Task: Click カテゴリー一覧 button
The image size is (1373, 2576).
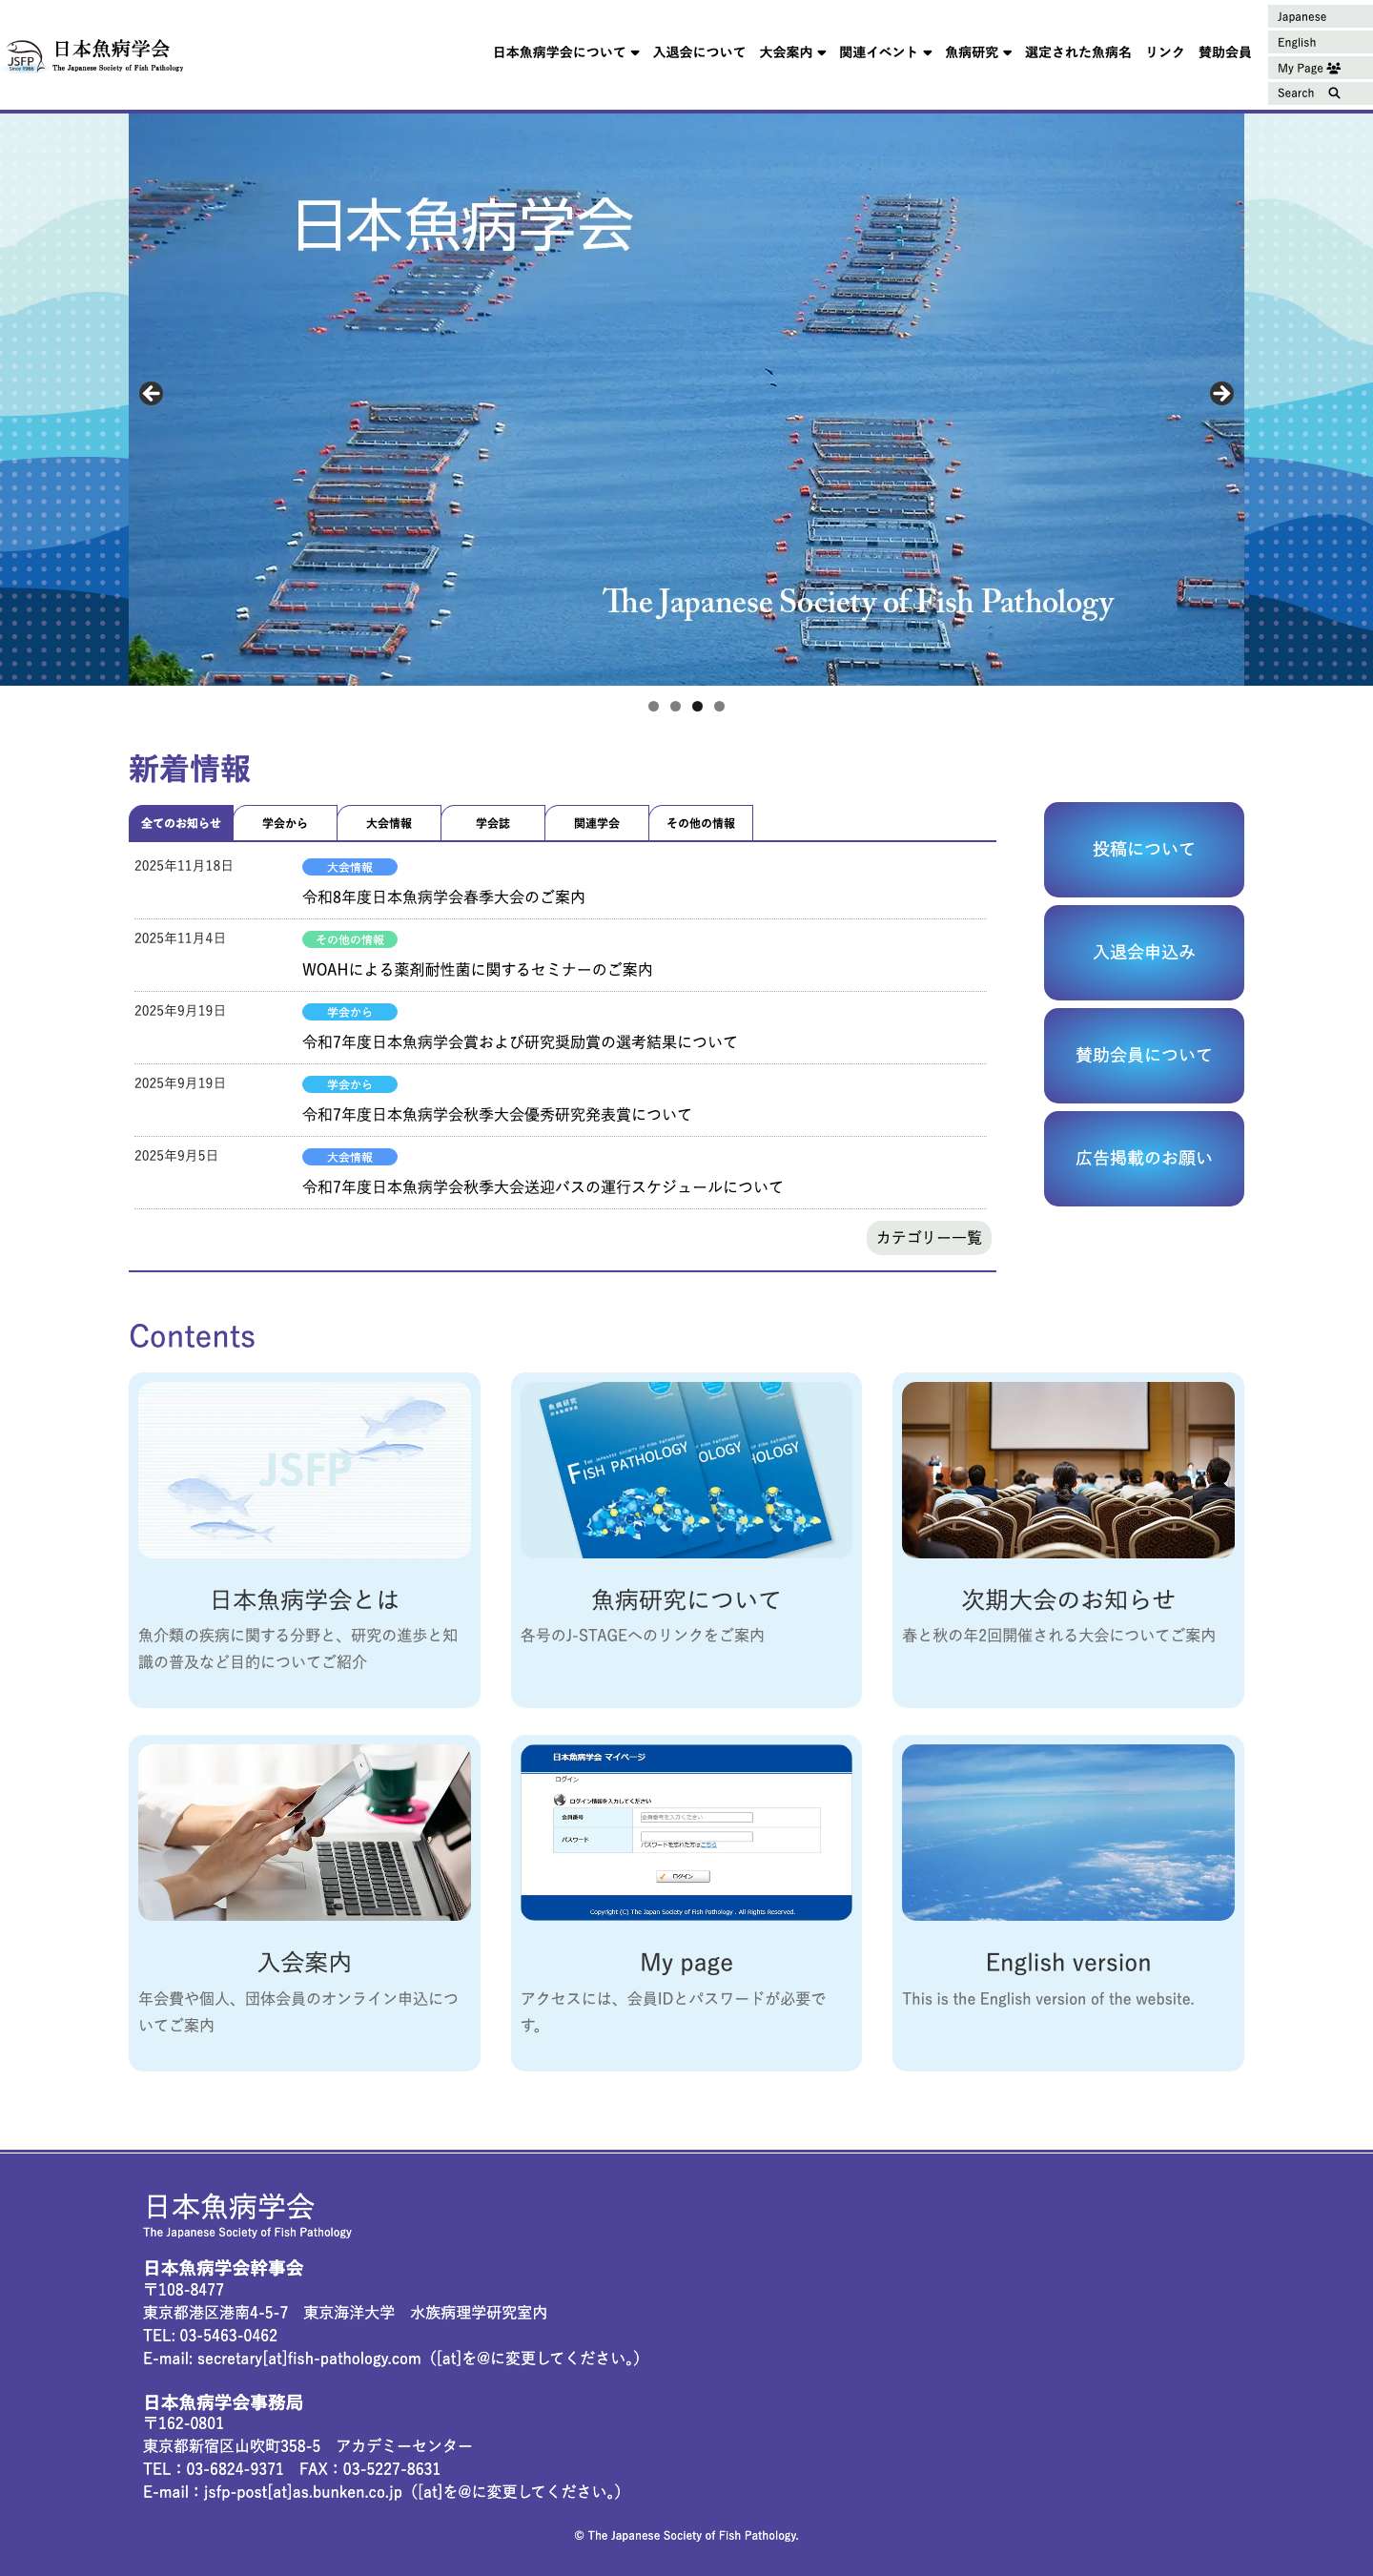Action: [x=929, y=1237]
